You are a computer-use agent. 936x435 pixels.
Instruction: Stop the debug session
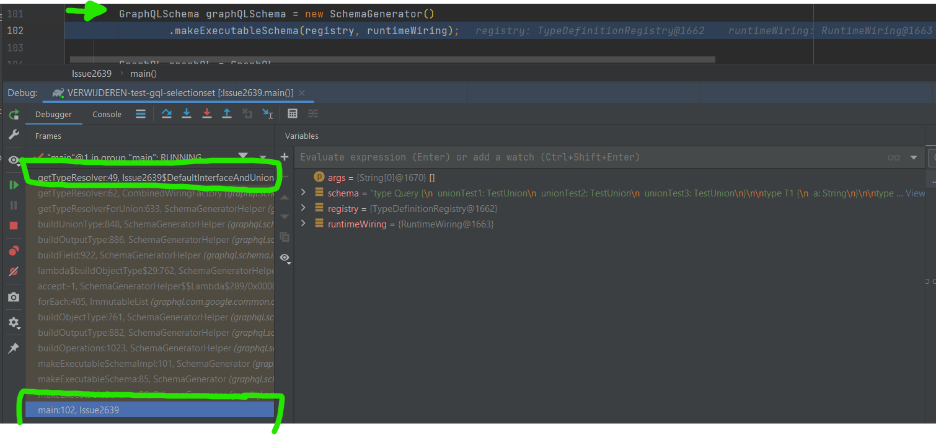tap(14, 225)
